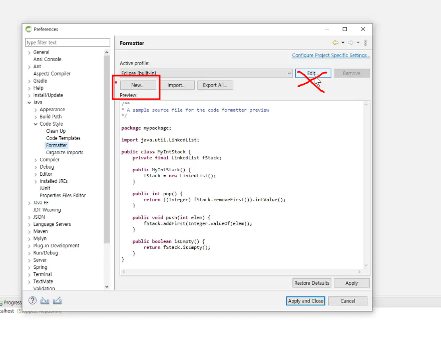Open the forward history dropdown arrow
Viewport: 441px width, 358px height.
tap(358, 43)
